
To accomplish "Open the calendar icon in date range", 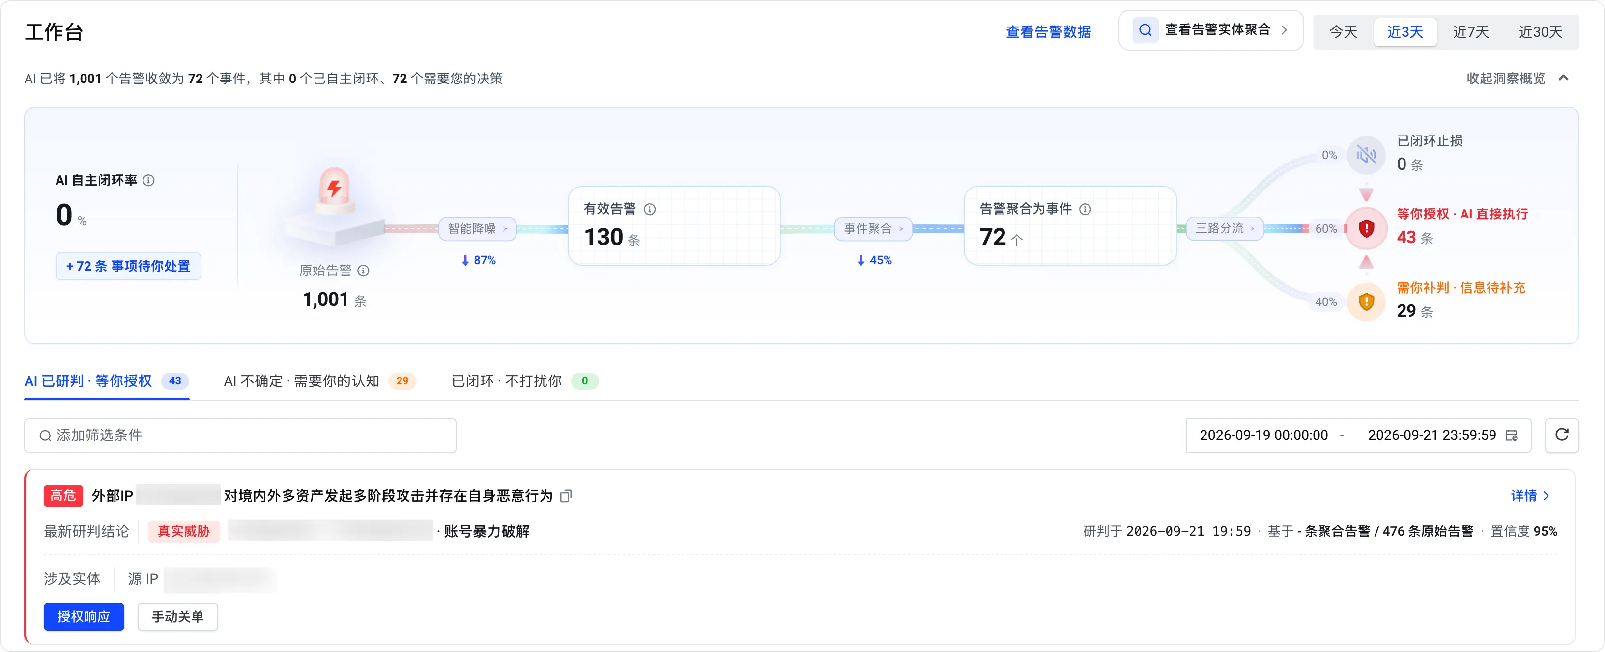I will (1512, 435).
